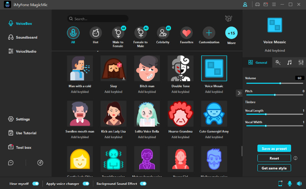This screenshot has height=189, width=306.
Task: Select the Double Tone voice
Action: [x=181, y=68]
